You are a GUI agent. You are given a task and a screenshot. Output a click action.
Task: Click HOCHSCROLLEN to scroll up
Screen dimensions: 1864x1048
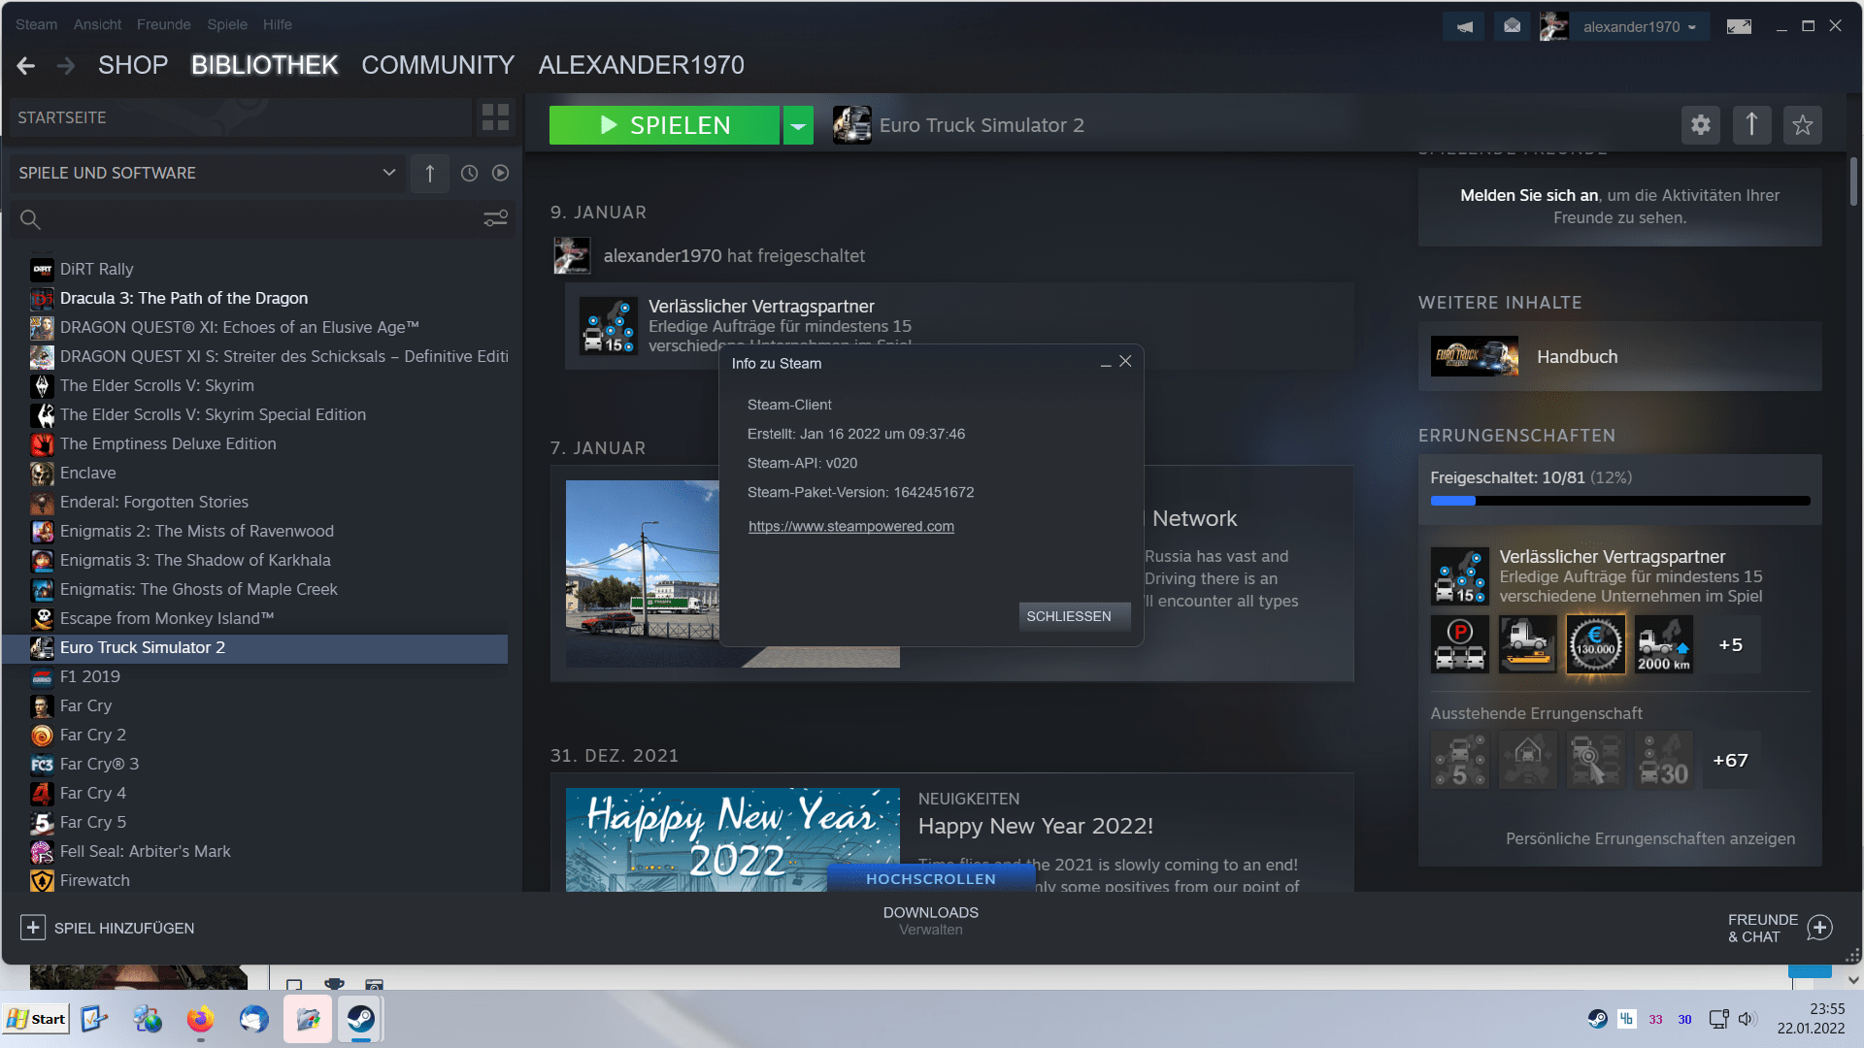tap(930, 878)
